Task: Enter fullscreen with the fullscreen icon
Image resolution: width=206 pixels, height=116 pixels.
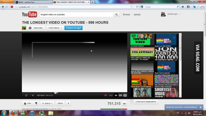Action: tap(125, 95)
